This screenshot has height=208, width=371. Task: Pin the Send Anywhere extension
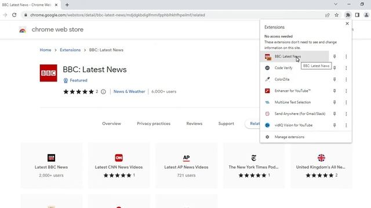334,114
